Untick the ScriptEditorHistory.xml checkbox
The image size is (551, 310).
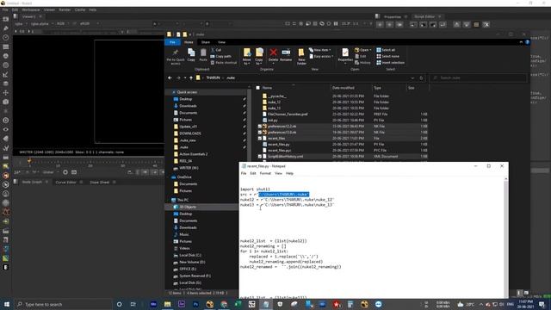click(x=260, y=157)
